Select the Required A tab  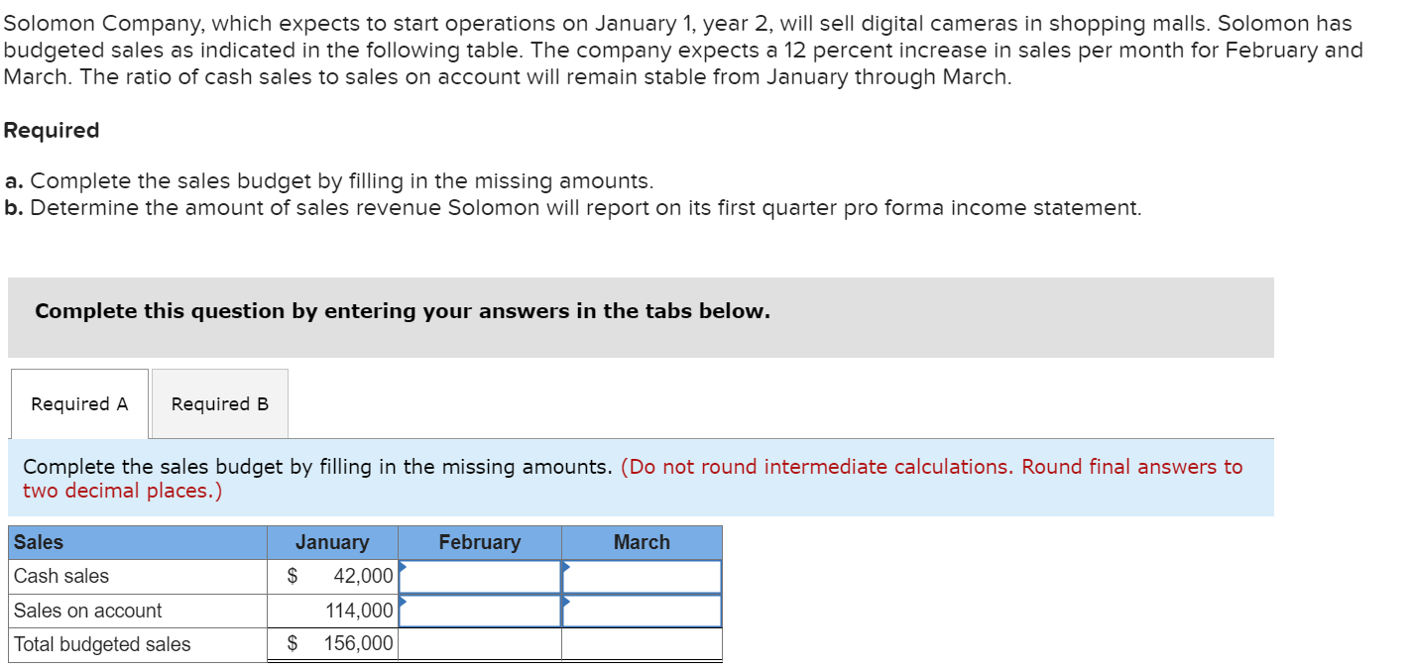[x=78, y=403]
